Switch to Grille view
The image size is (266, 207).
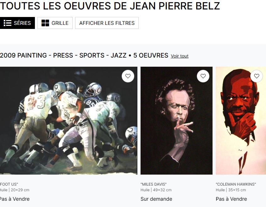[x=55, y=23]
